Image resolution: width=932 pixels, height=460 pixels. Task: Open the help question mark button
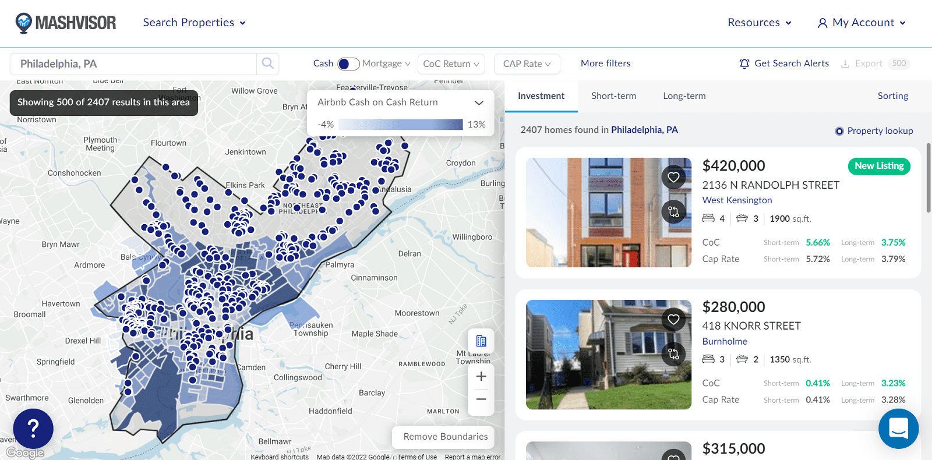(33, 429)
